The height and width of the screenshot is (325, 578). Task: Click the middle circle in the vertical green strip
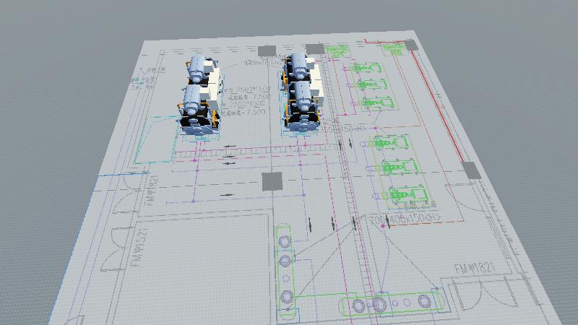[x=285, y=260]
